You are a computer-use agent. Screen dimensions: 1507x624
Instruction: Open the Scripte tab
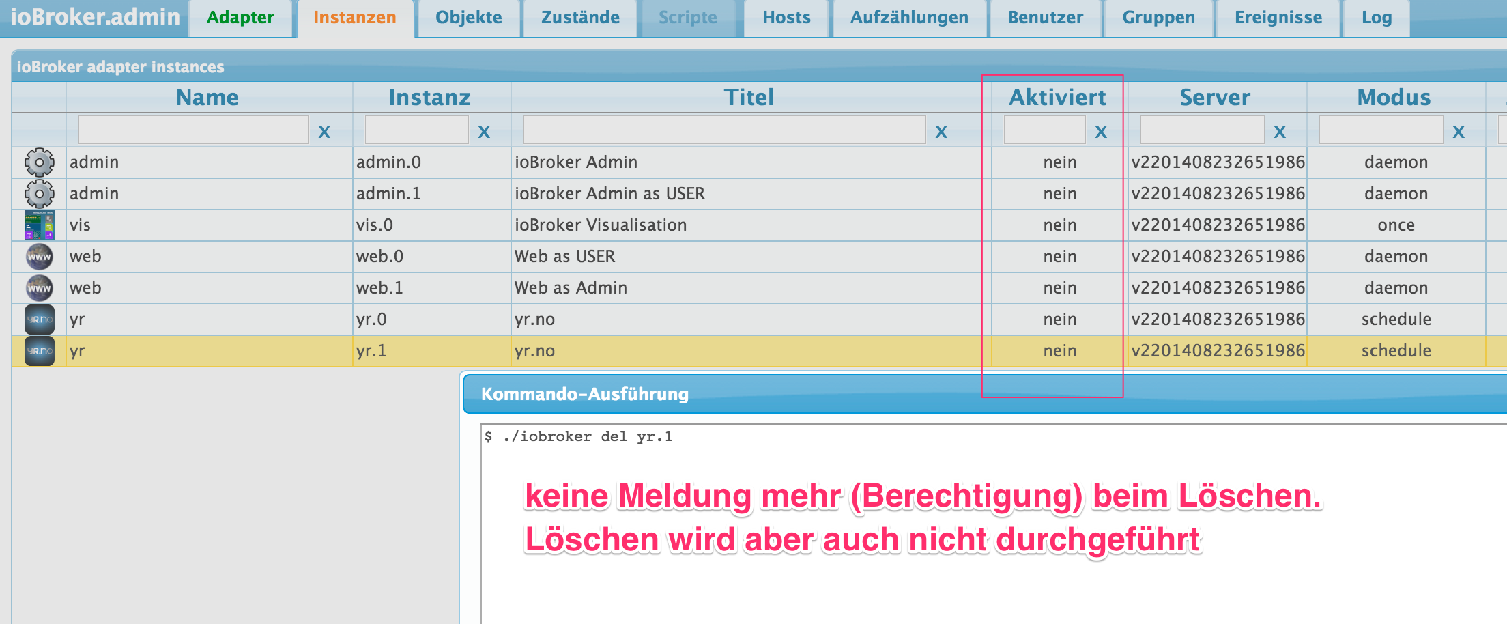(688, 18)
